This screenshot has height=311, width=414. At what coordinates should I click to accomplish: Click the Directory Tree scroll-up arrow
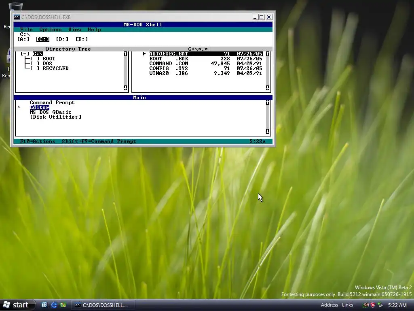(125, 54)
